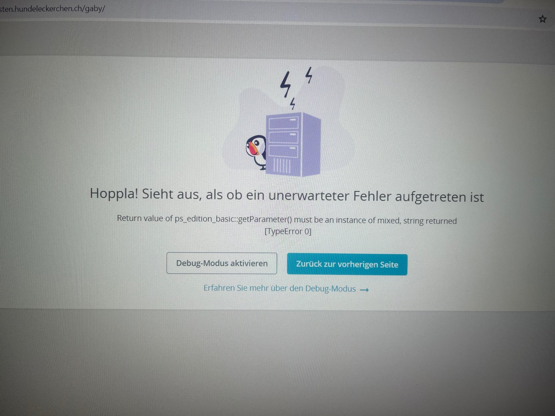555x416 pixels.
Task: Click the vent grille at the server's bottom
Action: [x=282, y=166]
